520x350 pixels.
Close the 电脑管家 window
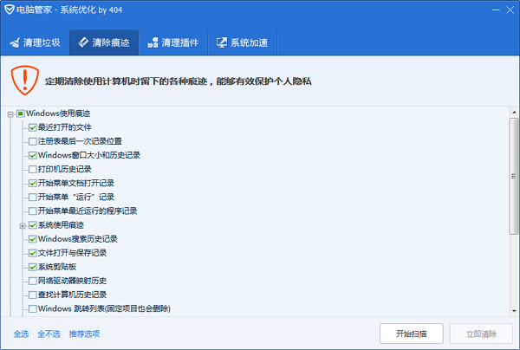(510, 10)
